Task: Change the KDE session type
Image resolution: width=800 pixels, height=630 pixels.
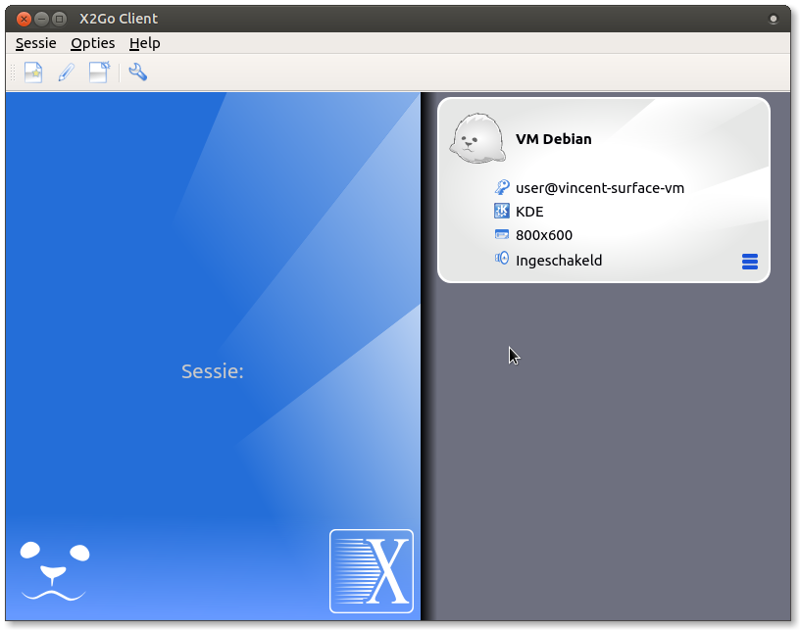Action: (x=529, y=212)
